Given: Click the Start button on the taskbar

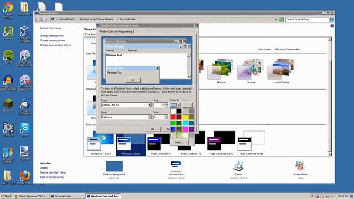Looking at the screenshot, I should (x=6, y=196).
